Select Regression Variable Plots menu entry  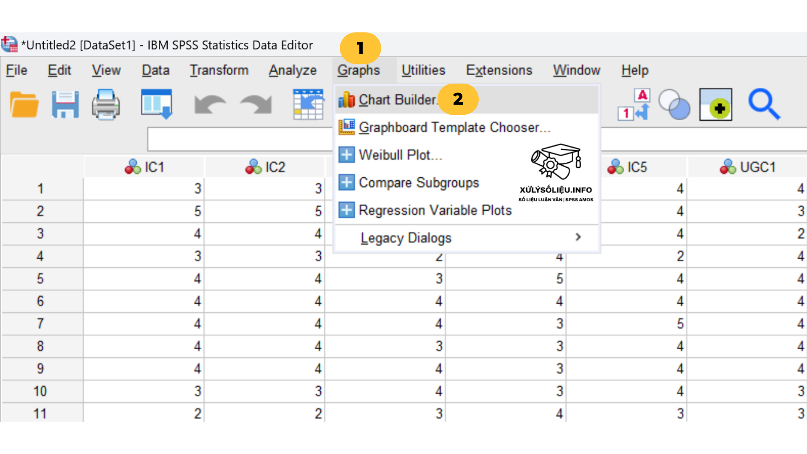pos(435,210)
